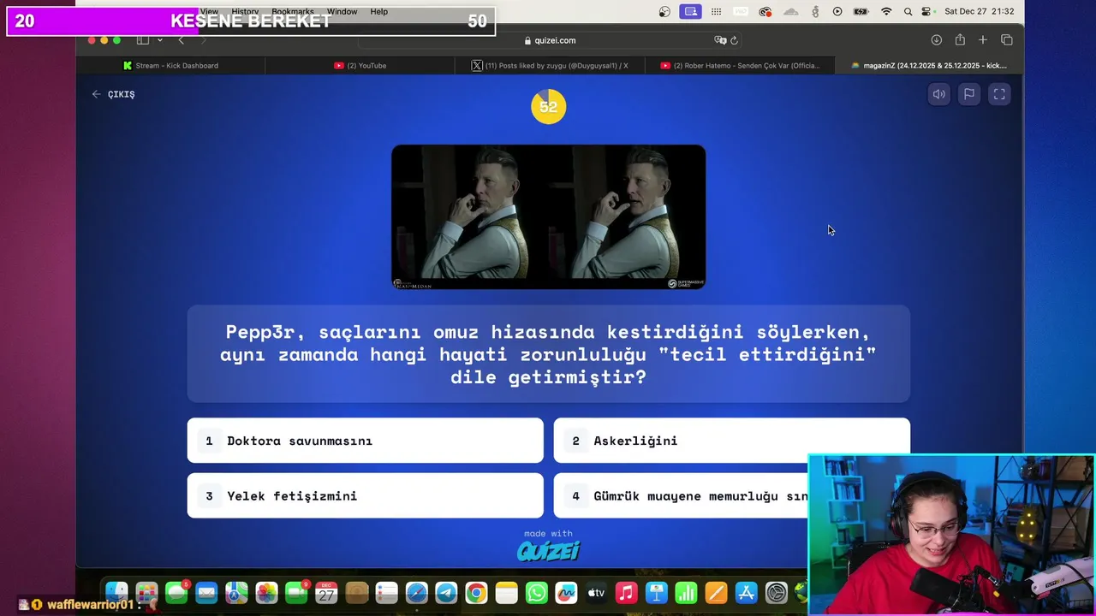Toggle the Safari sidebar icon
The image size is (1096, 616).
click(x=143, y=40)
